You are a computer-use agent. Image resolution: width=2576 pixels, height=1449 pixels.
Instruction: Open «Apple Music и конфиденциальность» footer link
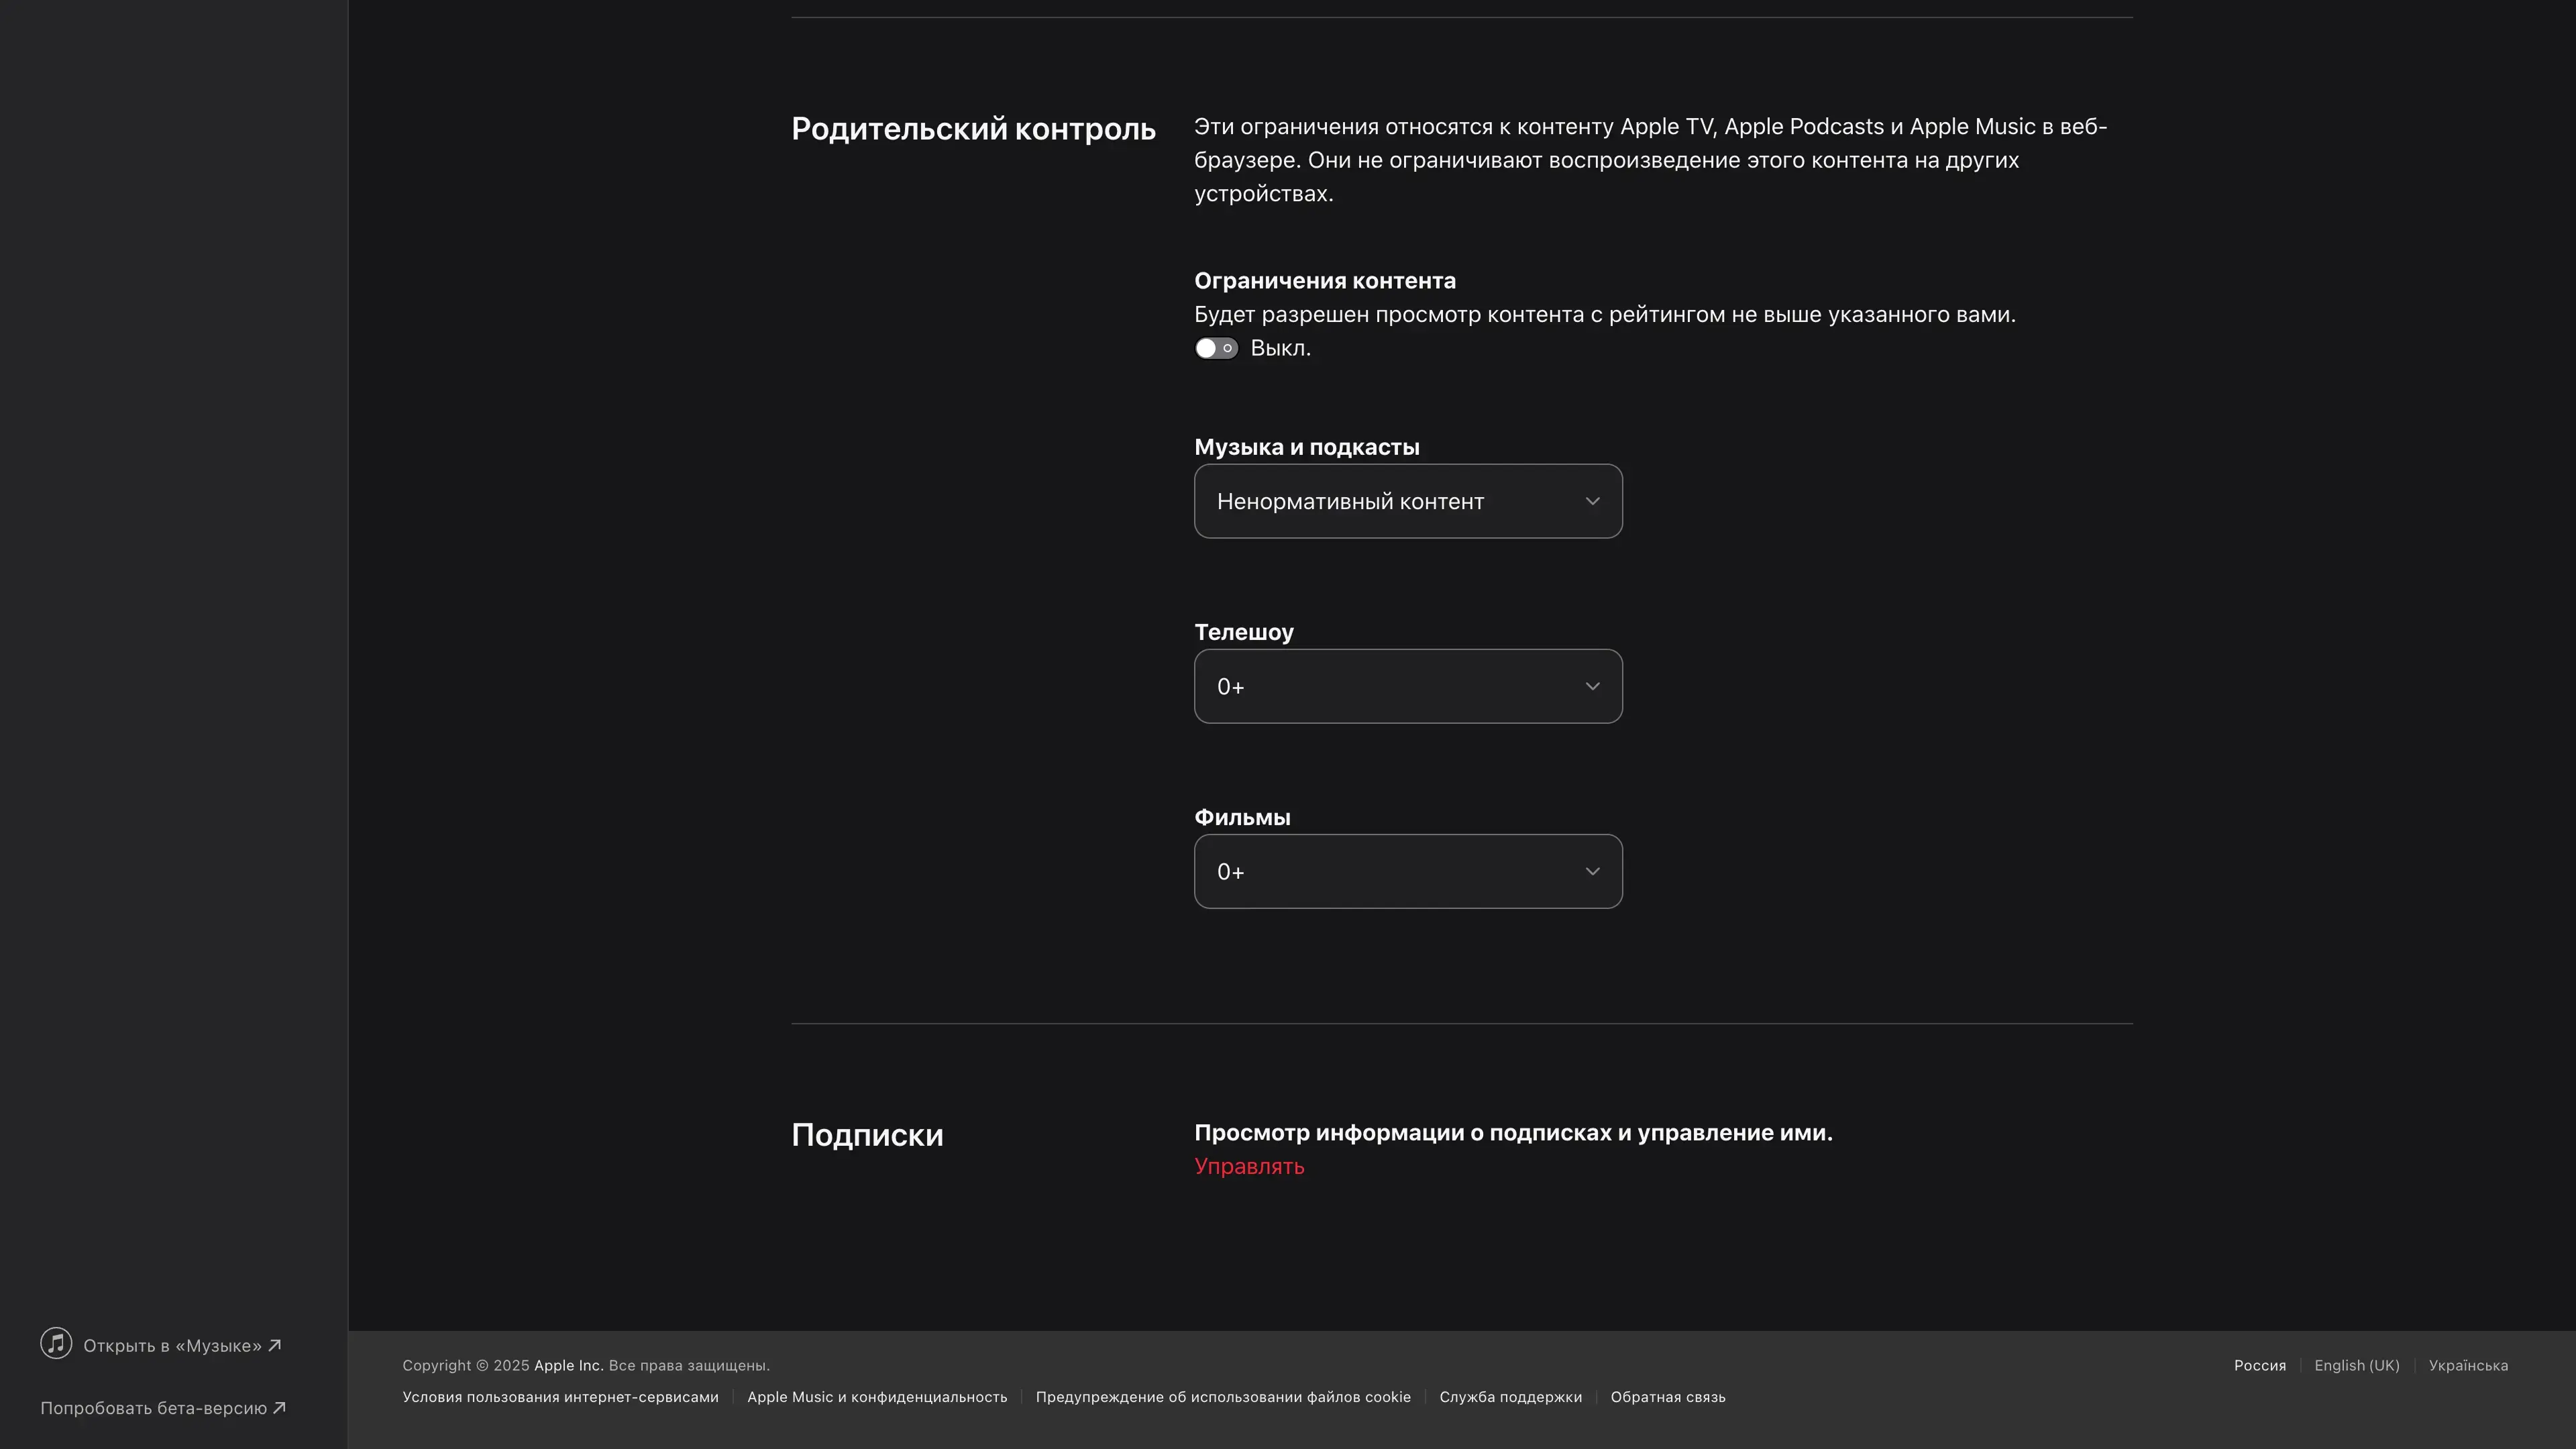click(x=877, y=1397)
